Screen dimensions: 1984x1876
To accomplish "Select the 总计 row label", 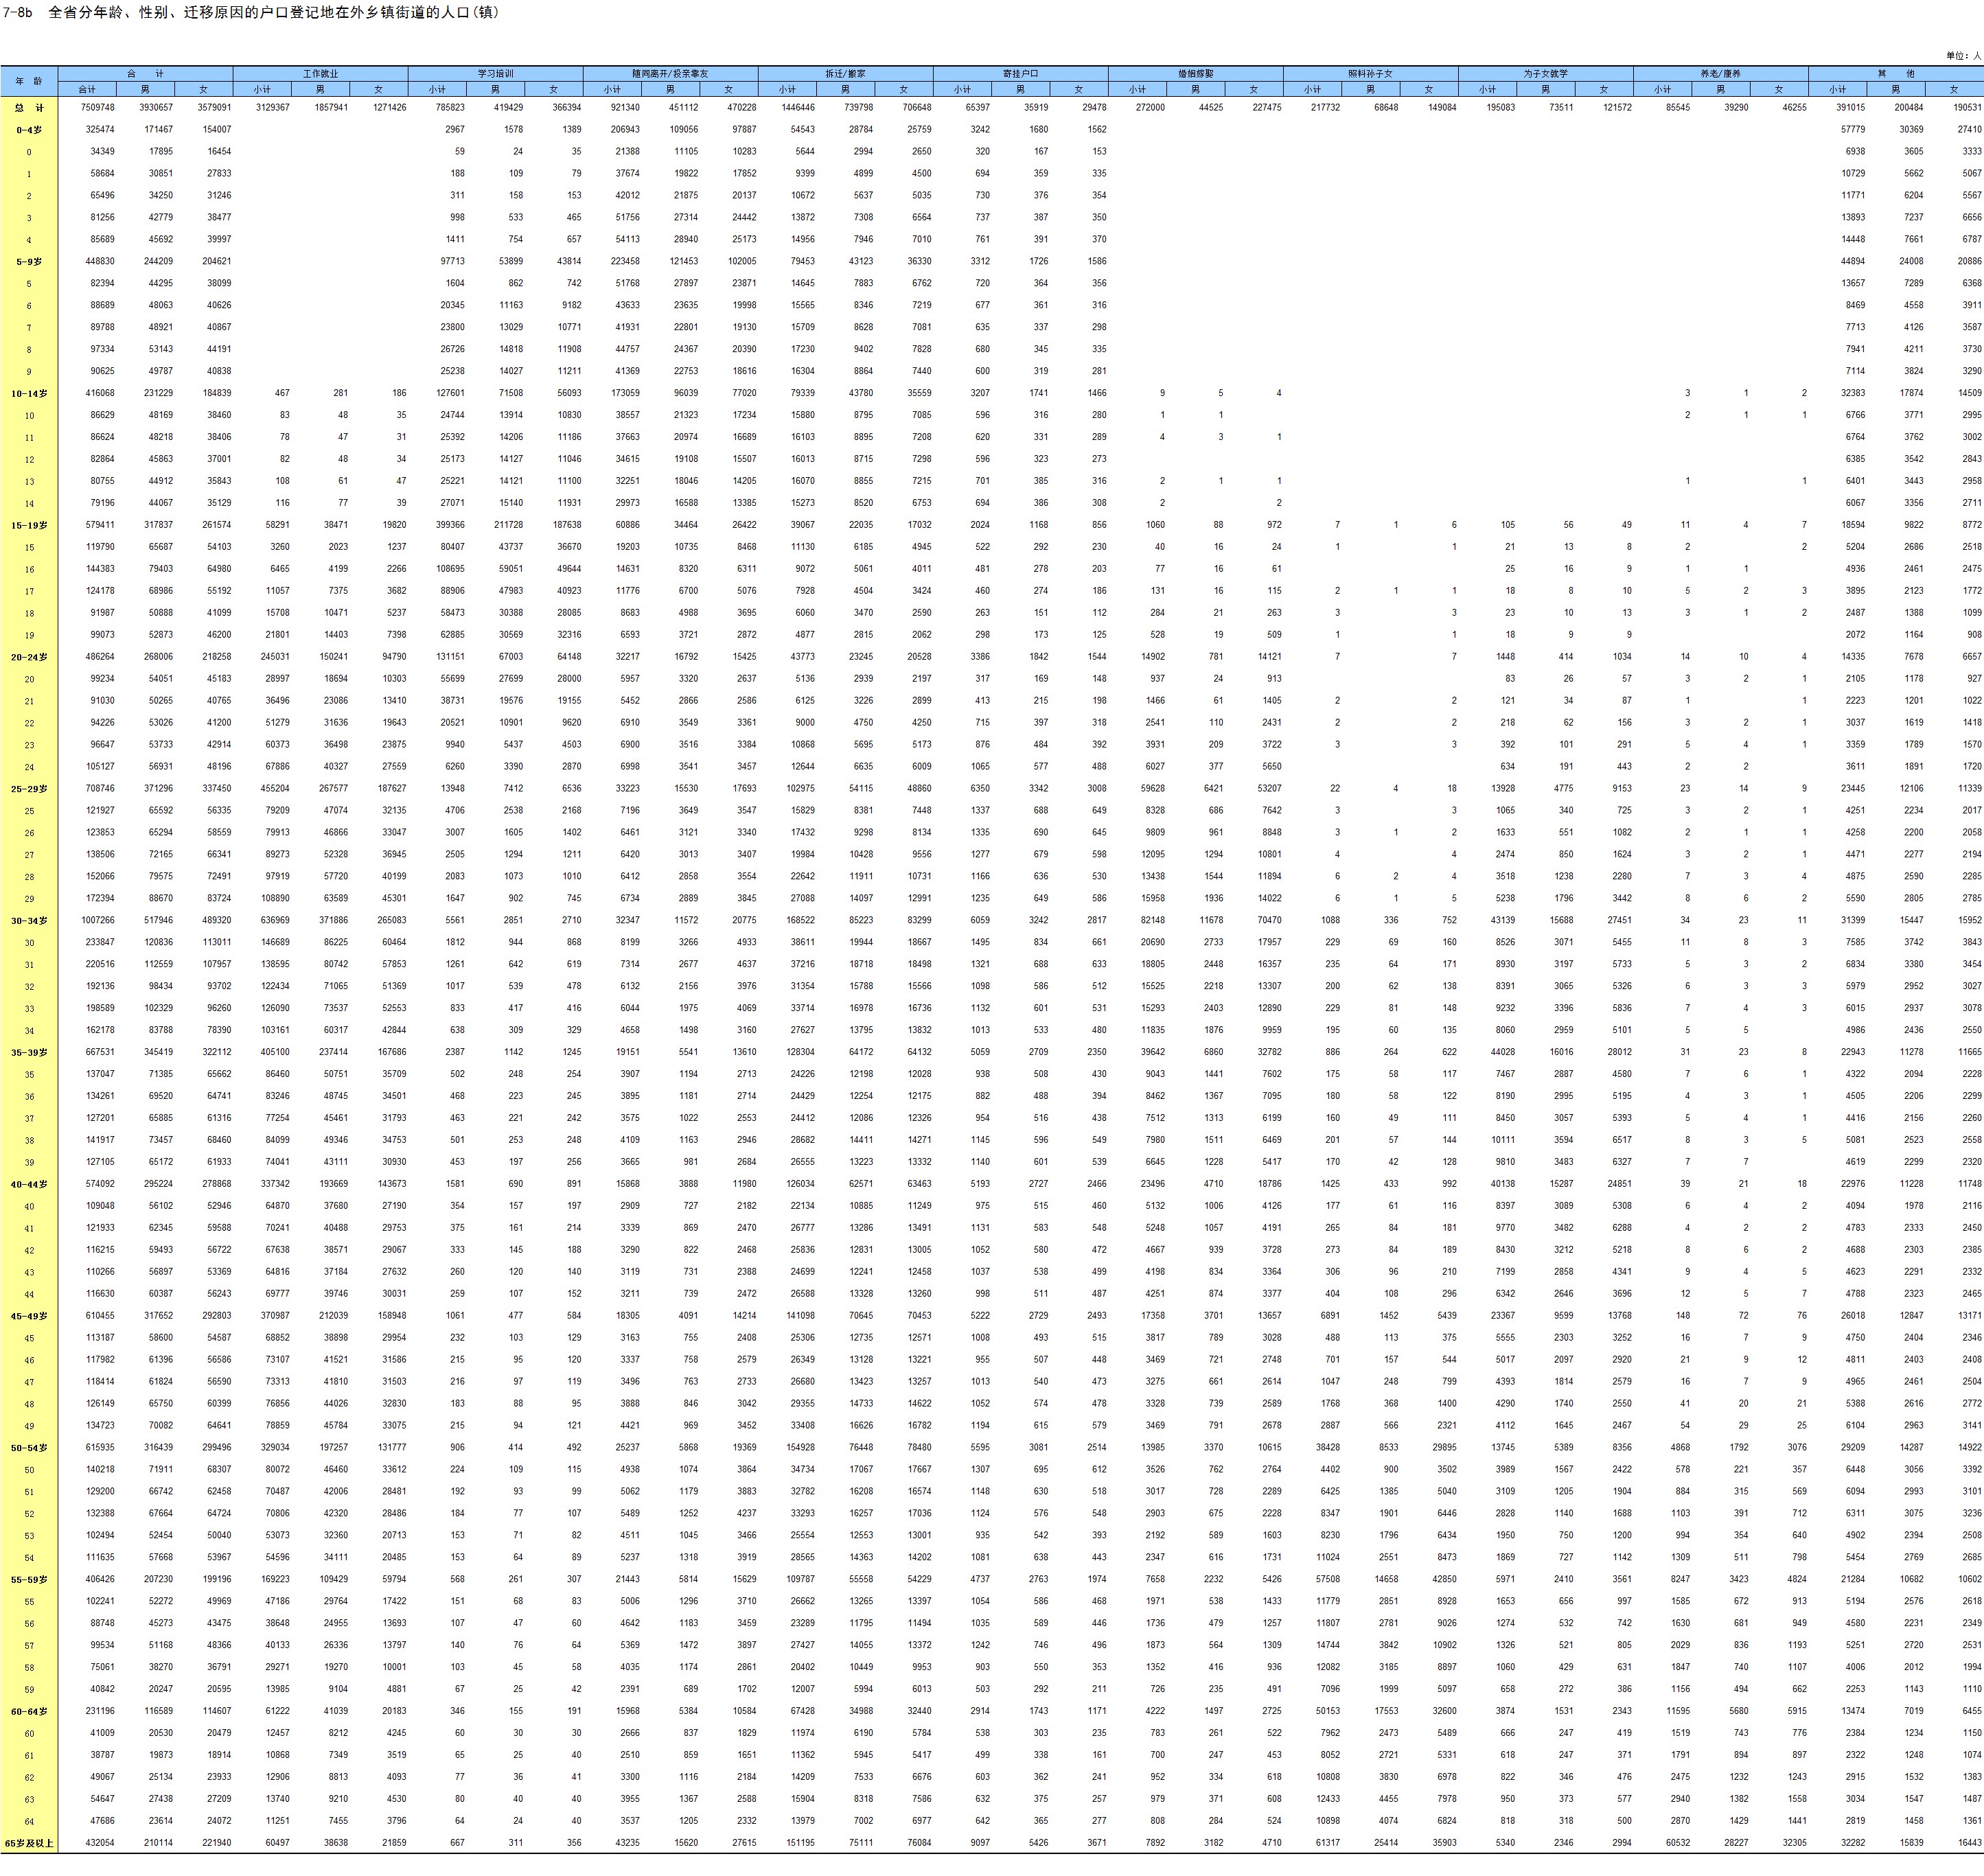I will point(29,108).
